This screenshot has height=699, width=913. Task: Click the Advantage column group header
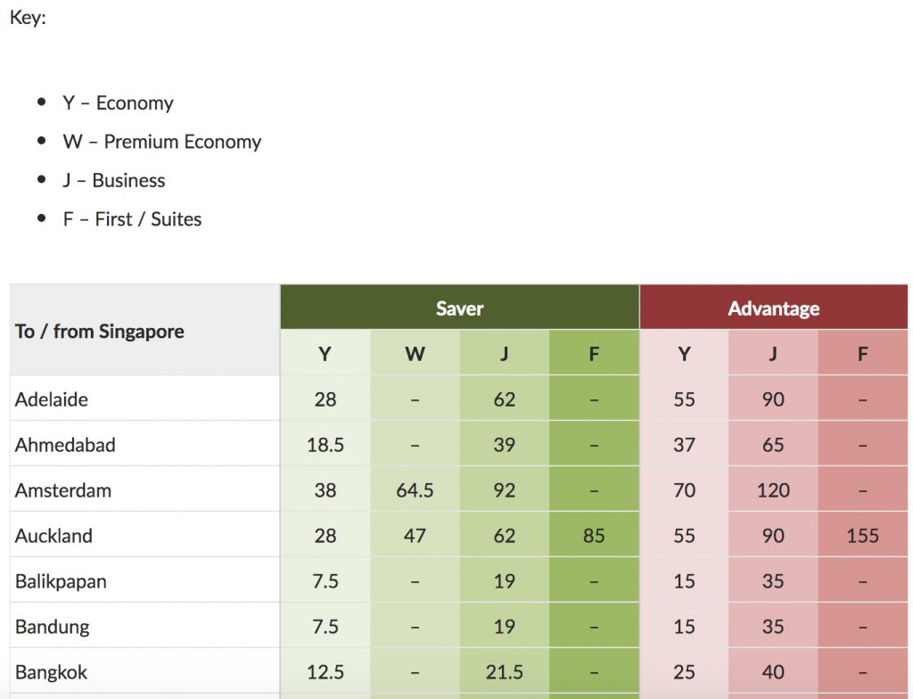(x=773, y=308)
